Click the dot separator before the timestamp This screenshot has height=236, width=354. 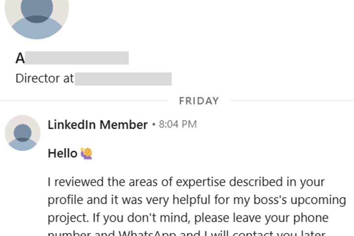[153, 125]
